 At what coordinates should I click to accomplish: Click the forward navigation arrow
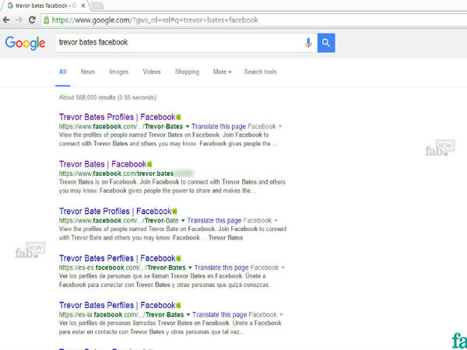[x=19, y=20]
